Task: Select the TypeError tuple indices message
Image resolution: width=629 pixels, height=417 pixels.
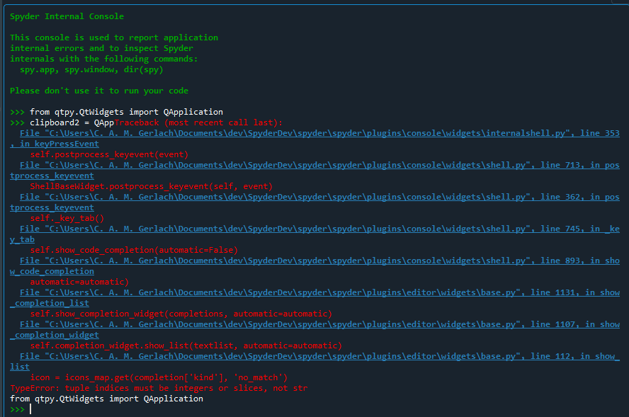Action: coord(156,387)
